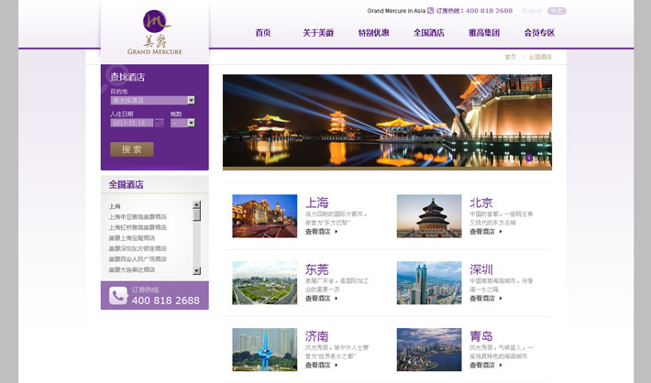This screenshot has width=651, height=383.
Task: Switch language to English
Action: [x=532, y=11]
